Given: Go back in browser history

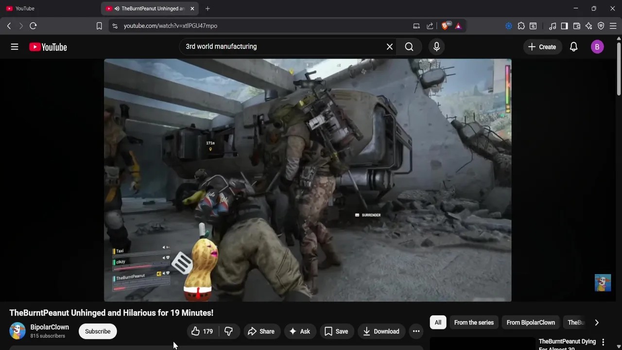Looking at the screenshot, I should coord(9,26).
